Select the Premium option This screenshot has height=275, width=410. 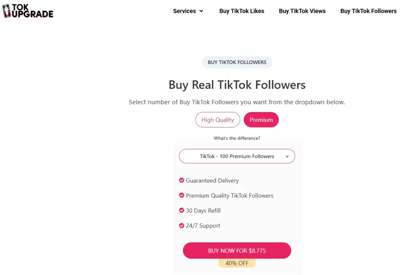click(261, 120)
